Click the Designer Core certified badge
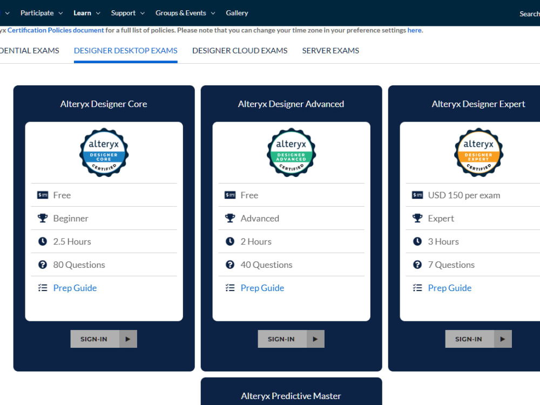The width and height of the screenshot is (540, 405). (x=104, y=153)
